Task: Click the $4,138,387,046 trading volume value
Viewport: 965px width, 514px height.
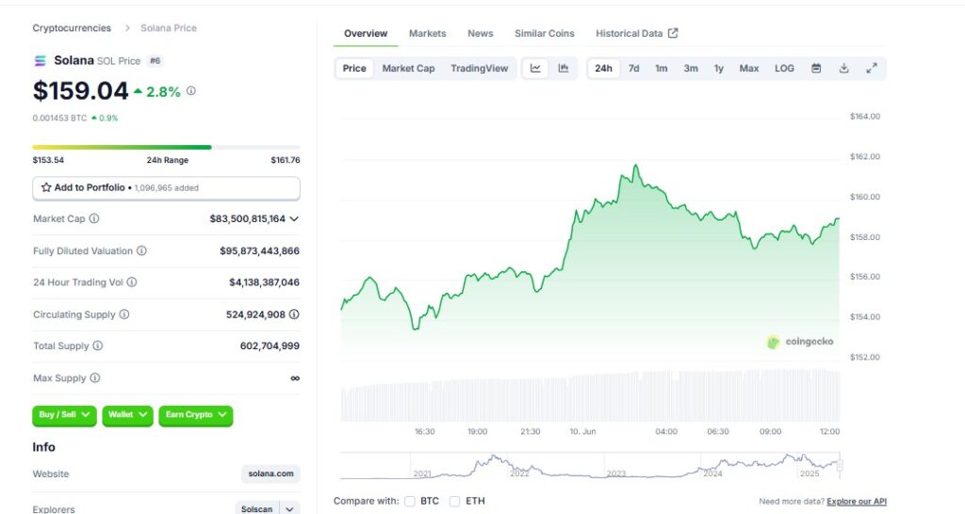Action: pos(264,282)
